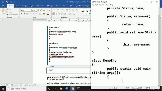The height and width of the screenshot is (91, 162).
Task: Center the paragraph text
Action: 56,14
